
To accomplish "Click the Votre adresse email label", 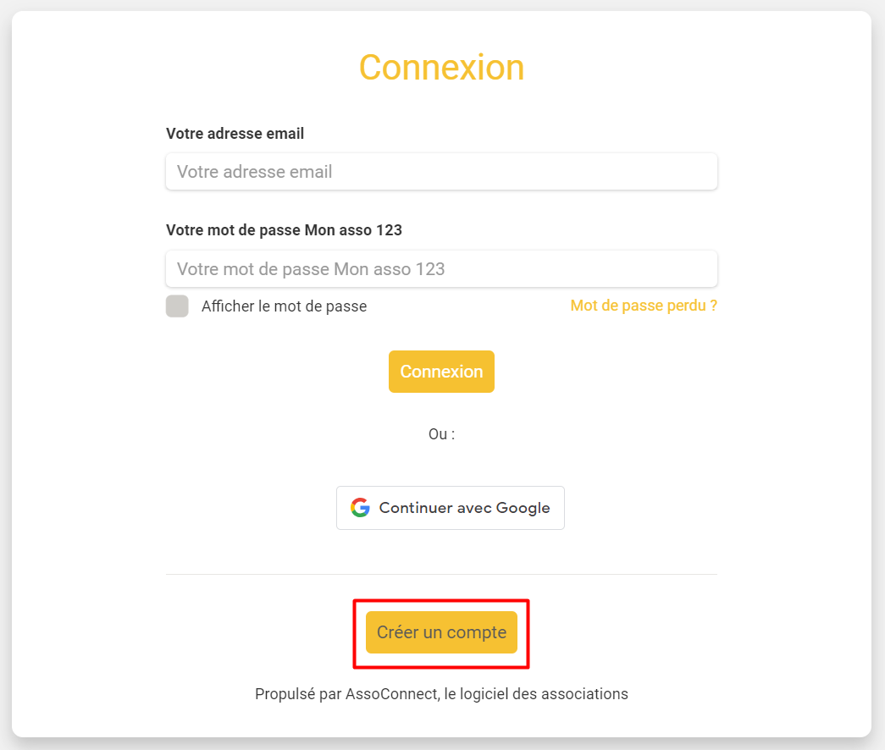I will pyautogui.click(x=235, y=134).
